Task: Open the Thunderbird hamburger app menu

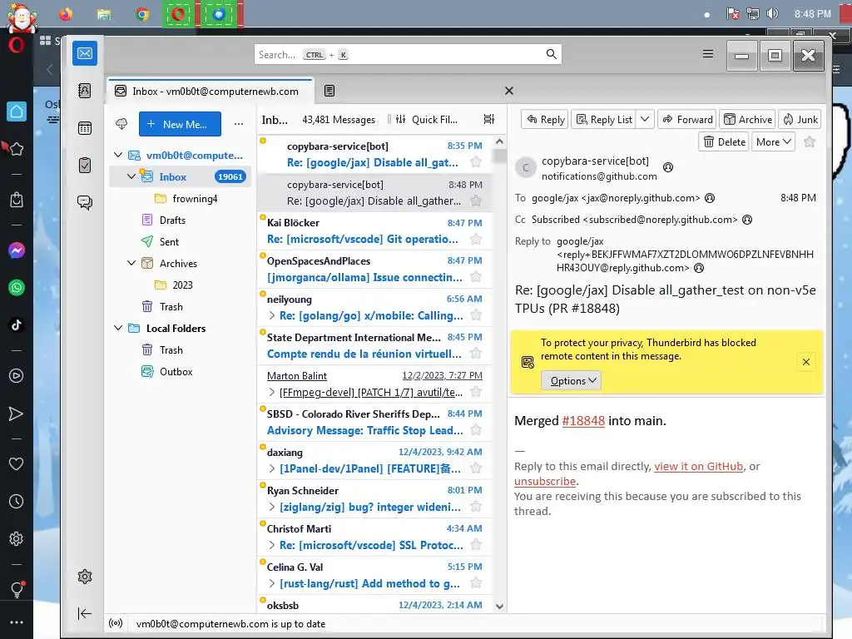Action: (x=707, y=54)
